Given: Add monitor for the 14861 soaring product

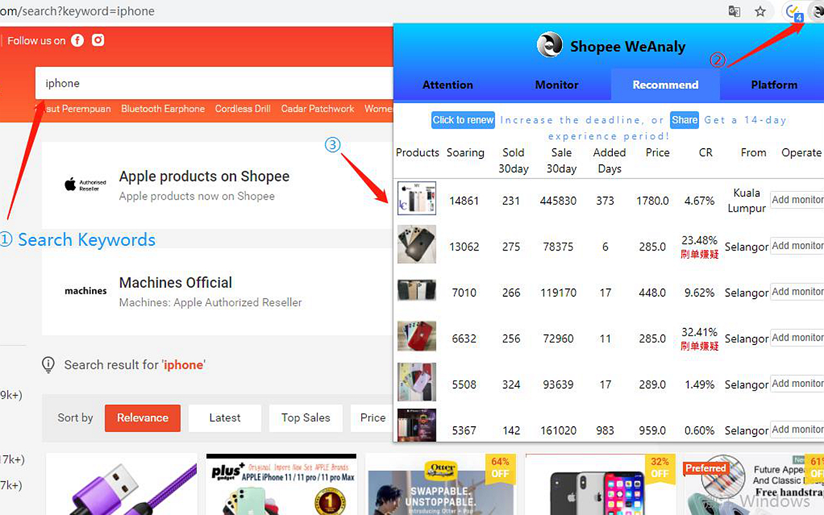Looking at the screenshot, I should (x=797, y=200).
